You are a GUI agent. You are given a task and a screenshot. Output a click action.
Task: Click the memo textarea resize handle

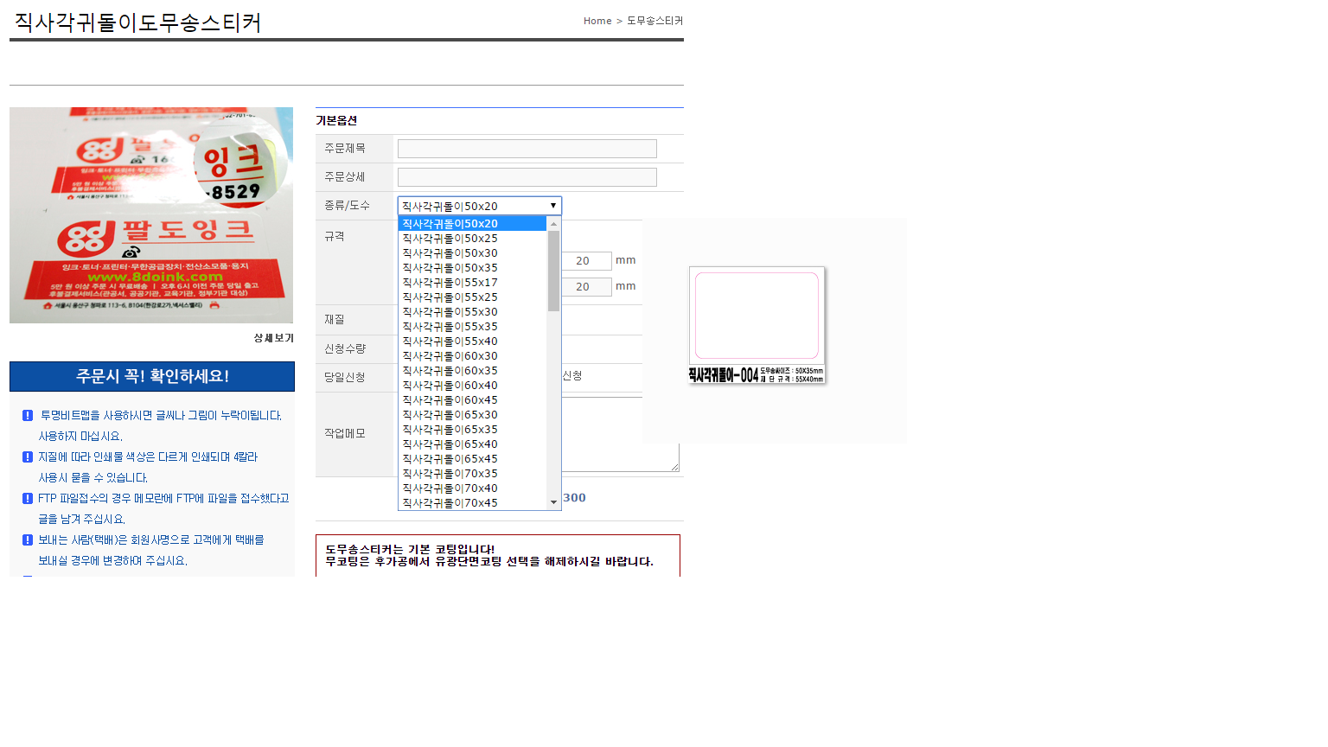click(x=674, y=467)
